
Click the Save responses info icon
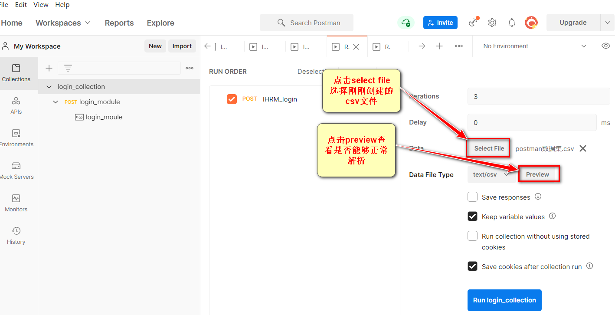pyautogui.click(x=538, y=197)
